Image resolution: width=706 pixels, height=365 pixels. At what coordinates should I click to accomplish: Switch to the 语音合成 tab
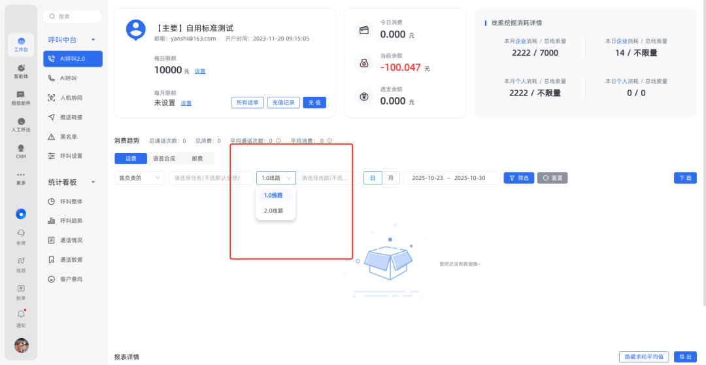coord(164,158)
